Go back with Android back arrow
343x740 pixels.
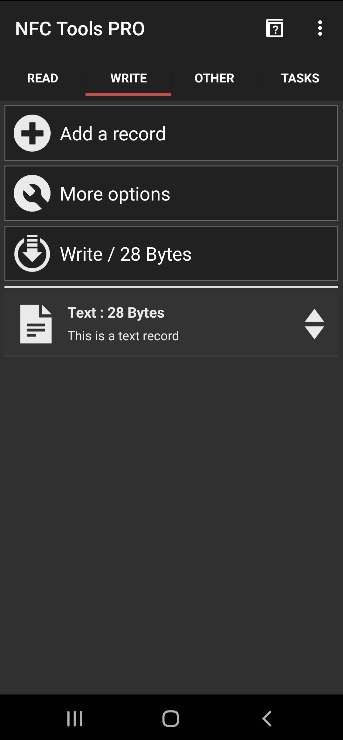click(267, 719)
